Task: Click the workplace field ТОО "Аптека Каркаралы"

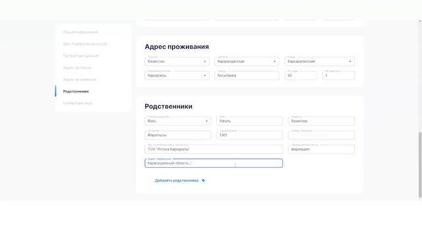Action: (x=214, y=149)
